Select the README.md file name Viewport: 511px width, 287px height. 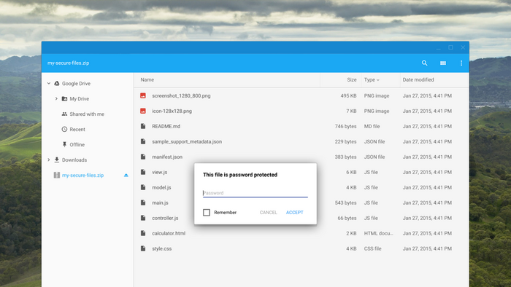tap(166, 126)
